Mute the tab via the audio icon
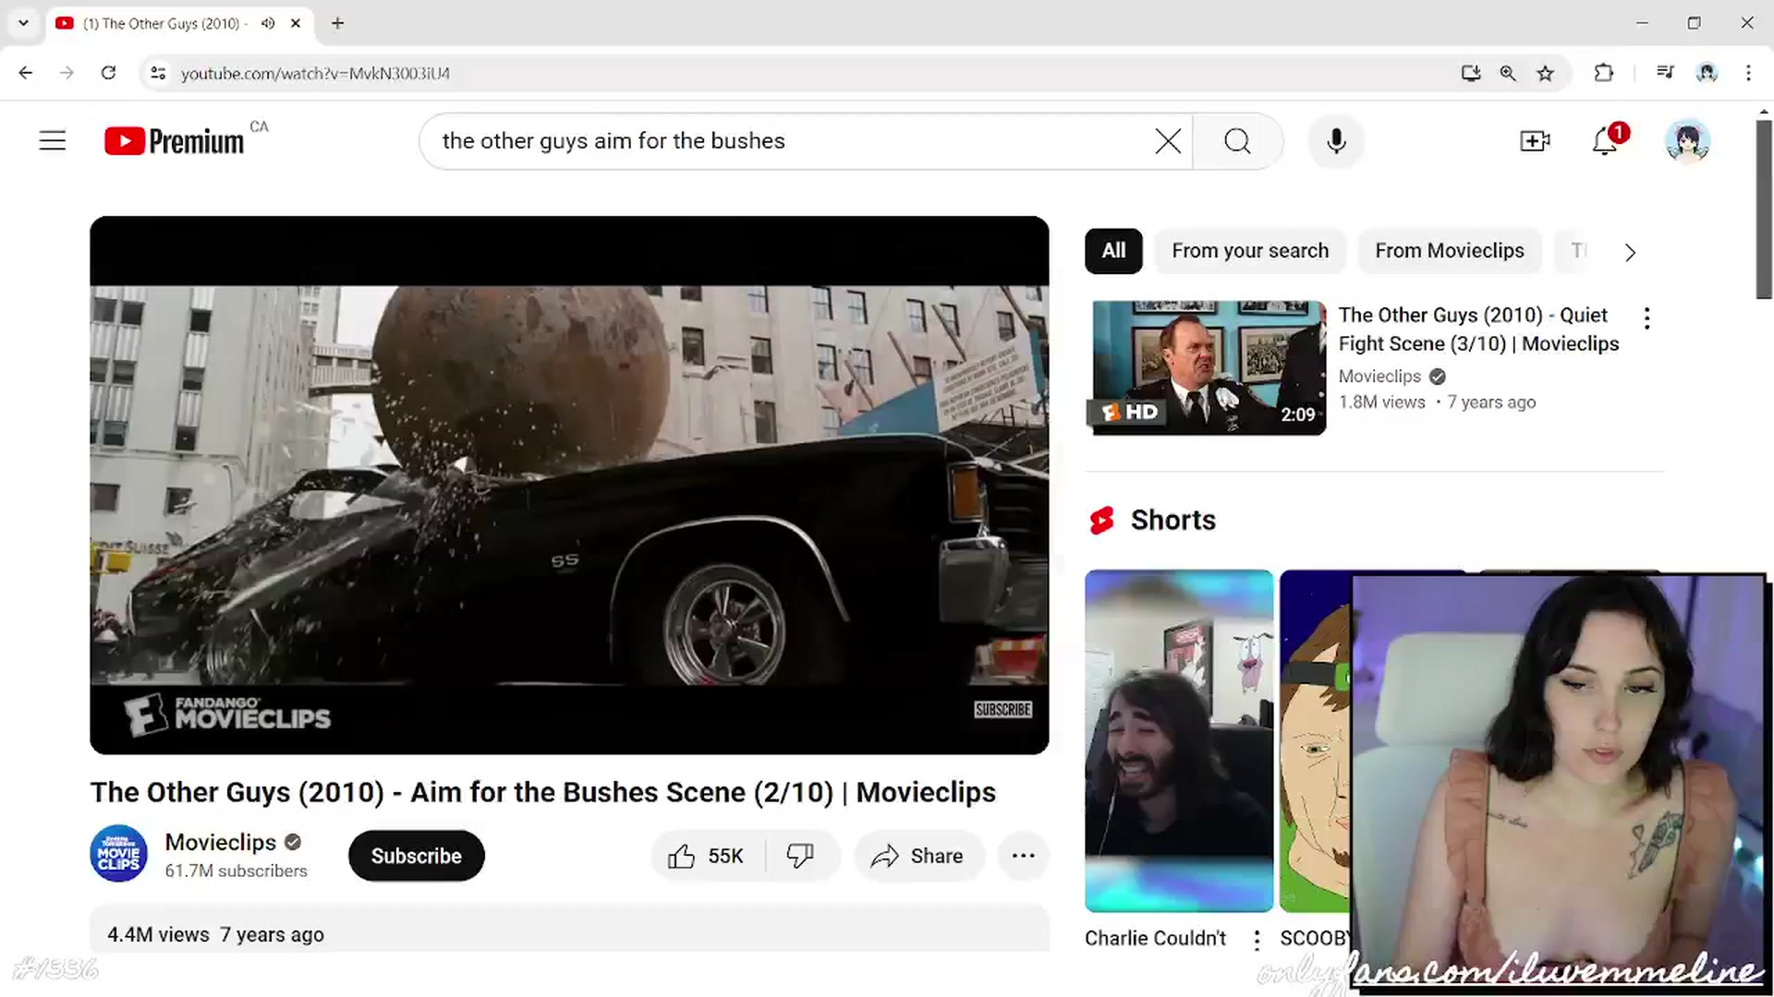Viewport: 1774px width, 997px height. click(268, 23)
